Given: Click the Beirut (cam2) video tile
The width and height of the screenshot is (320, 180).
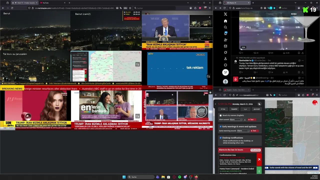Looking at the screenshot, I should pos(106,30).
